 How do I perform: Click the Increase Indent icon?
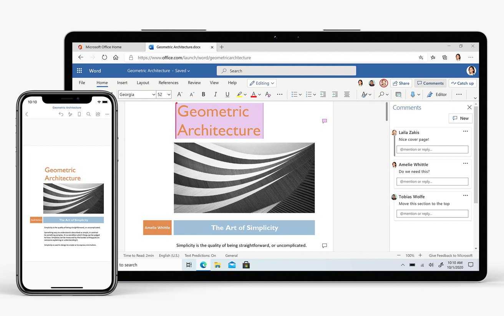(x=335, y=94)
